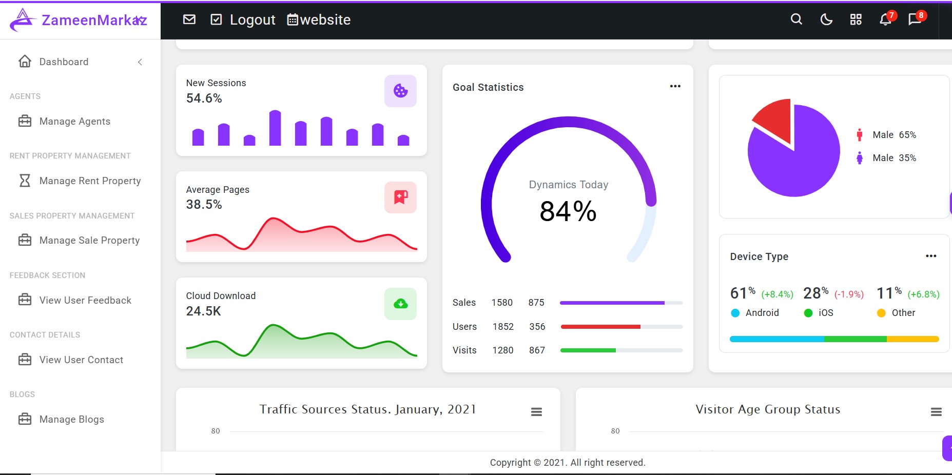Click the mail envelope icon
The width and height of the screenshot is (952, 475).
pyautogui.click(x=189, y=19)
